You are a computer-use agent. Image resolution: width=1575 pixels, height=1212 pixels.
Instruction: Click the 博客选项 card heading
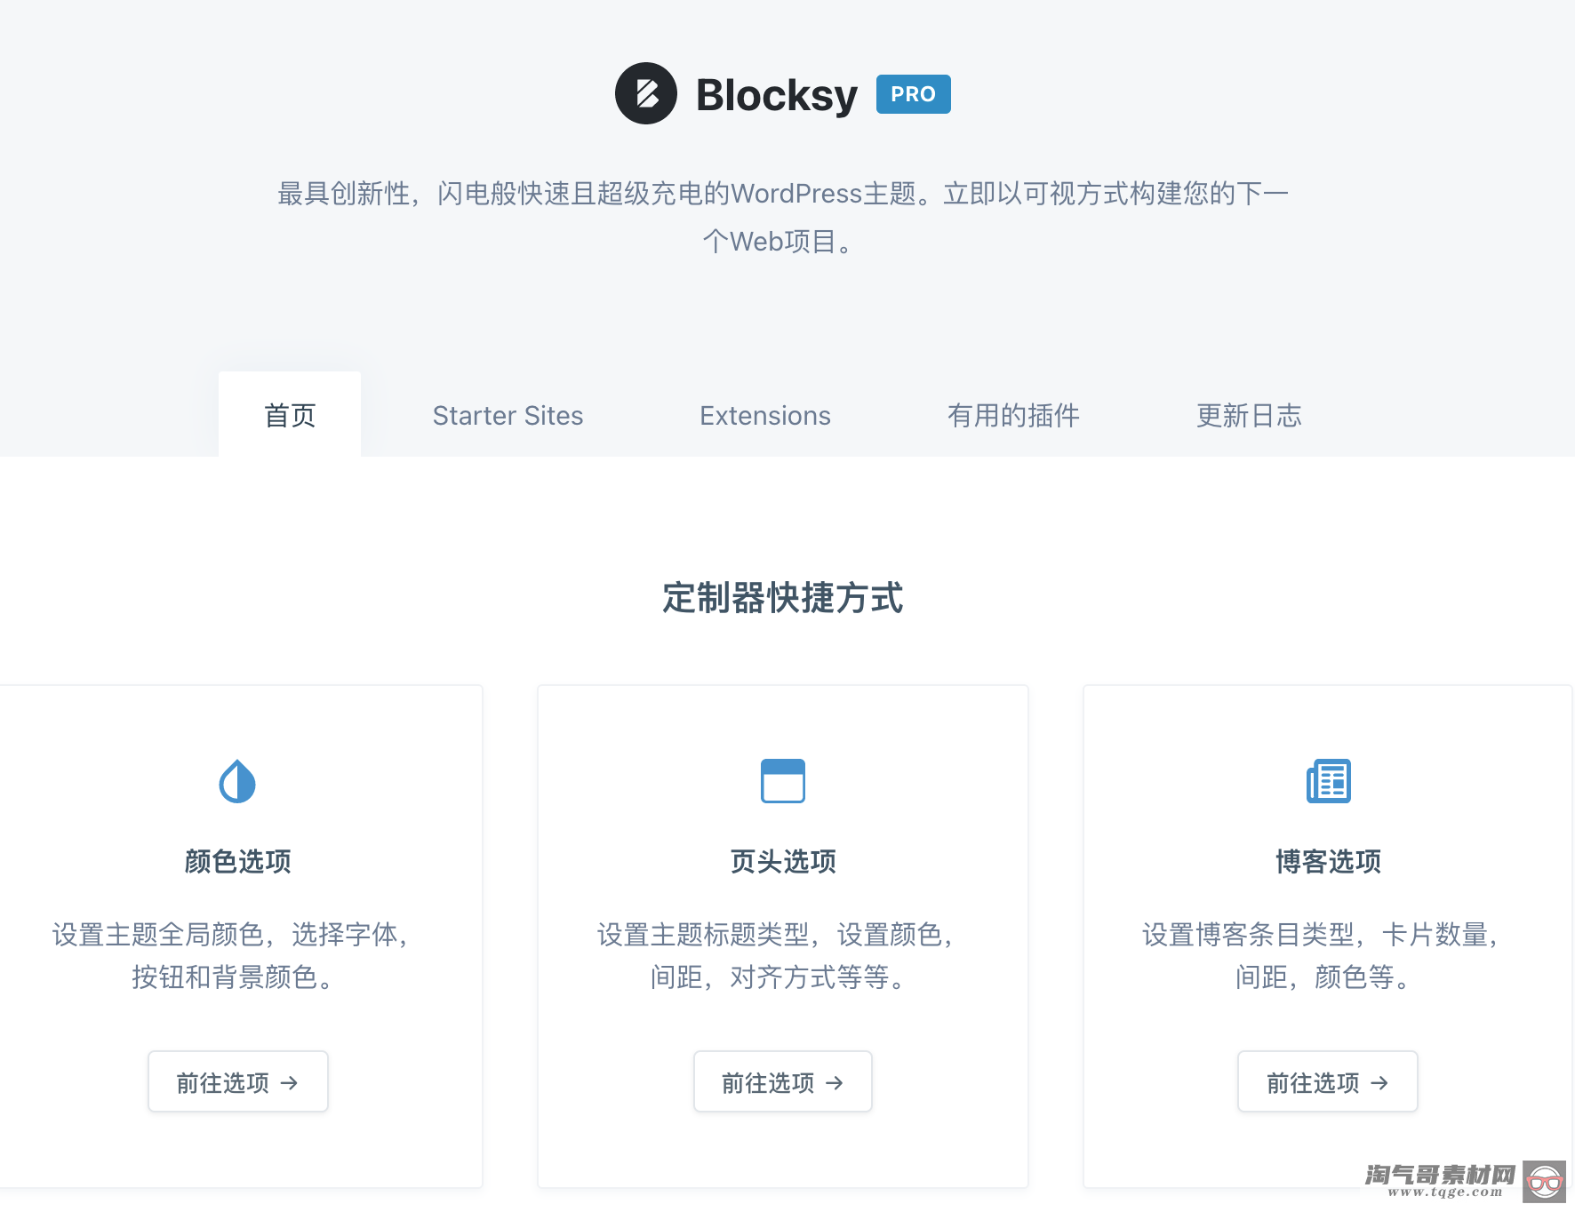pos(1328,860)
